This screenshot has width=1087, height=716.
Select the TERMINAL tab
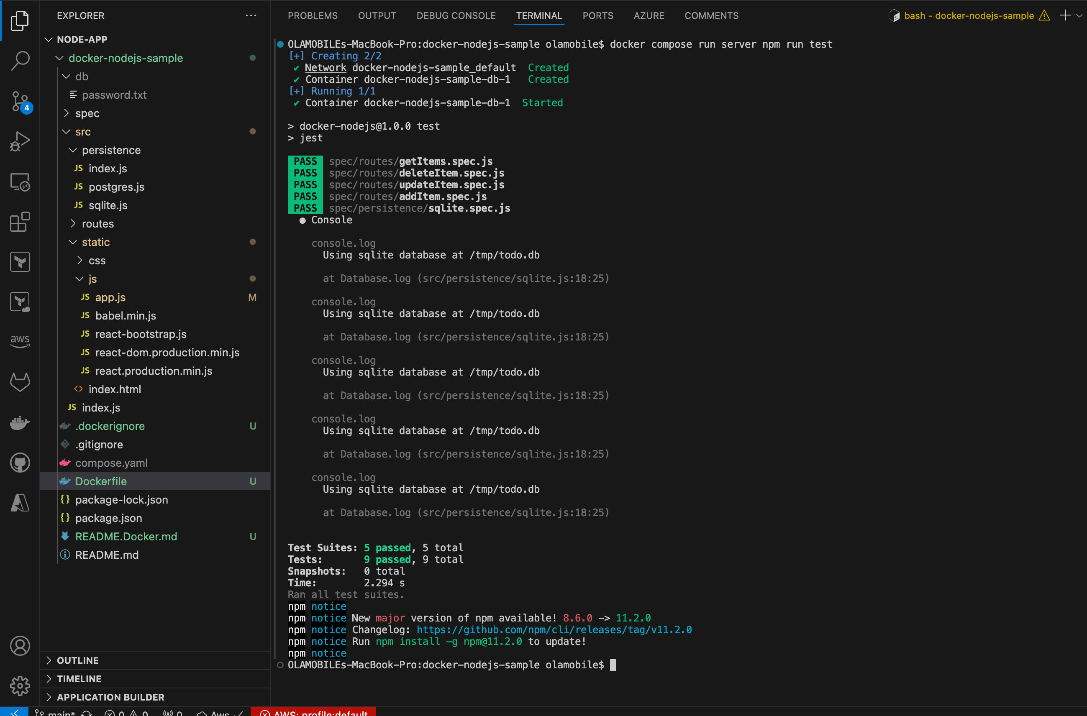click(539, 15)
